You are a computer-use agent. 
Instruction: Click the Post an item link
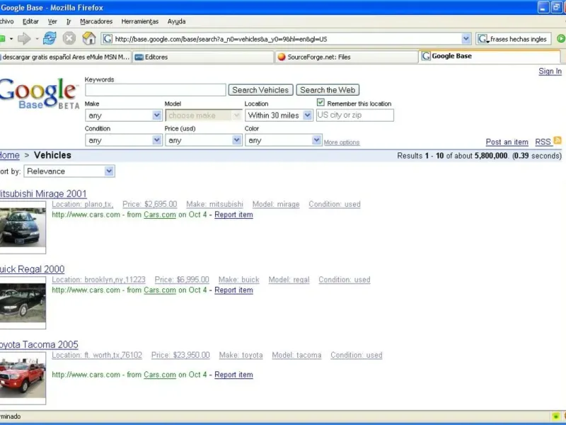click(x=507, y=142)
